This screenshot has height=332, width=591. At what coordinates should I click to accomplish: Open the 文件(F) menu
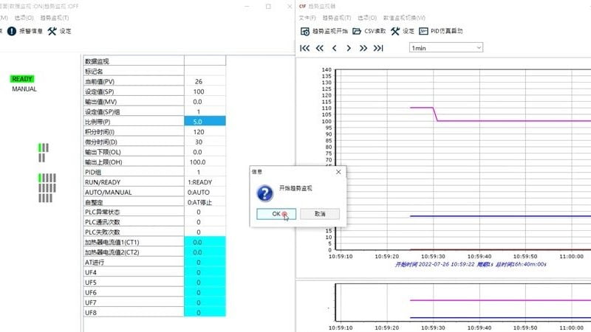tap(307, 18)
